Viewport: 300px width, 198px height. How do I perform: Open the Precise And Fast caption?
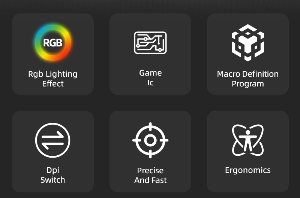click(x=150, y=175)
